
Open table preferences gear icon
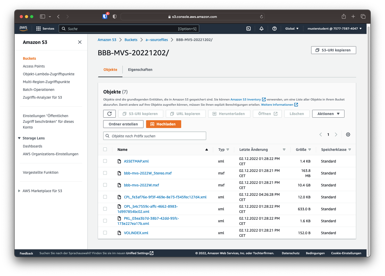click(x=348, y=134)
